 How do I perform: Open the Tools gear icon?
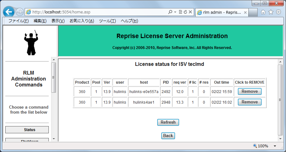[x=278, y=12]
